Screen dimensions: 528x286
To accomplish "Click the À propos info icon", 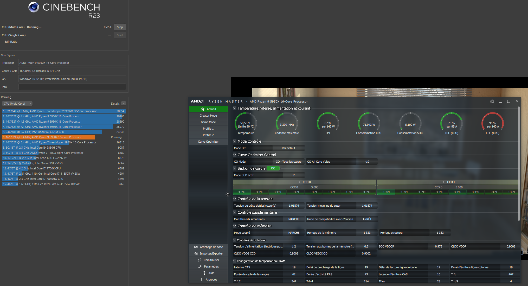I will click(202, 279).
